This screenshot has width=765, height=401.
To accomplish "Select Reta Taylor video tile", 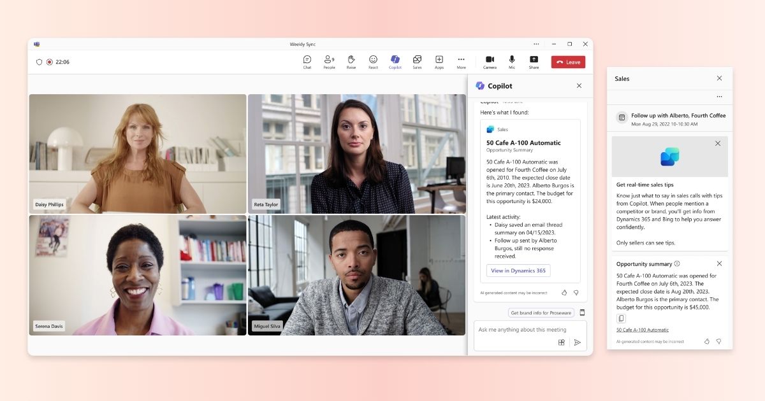I will [x=357, y=153].
